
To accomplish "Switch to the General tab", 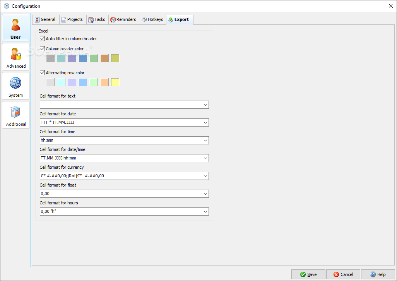I will (46, 19).
